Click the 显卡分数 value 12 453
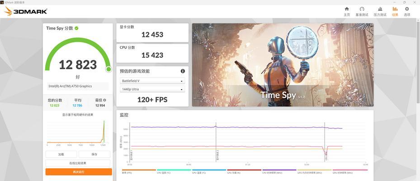This screenshot has height=181, width=420. (x=152, y=34)
